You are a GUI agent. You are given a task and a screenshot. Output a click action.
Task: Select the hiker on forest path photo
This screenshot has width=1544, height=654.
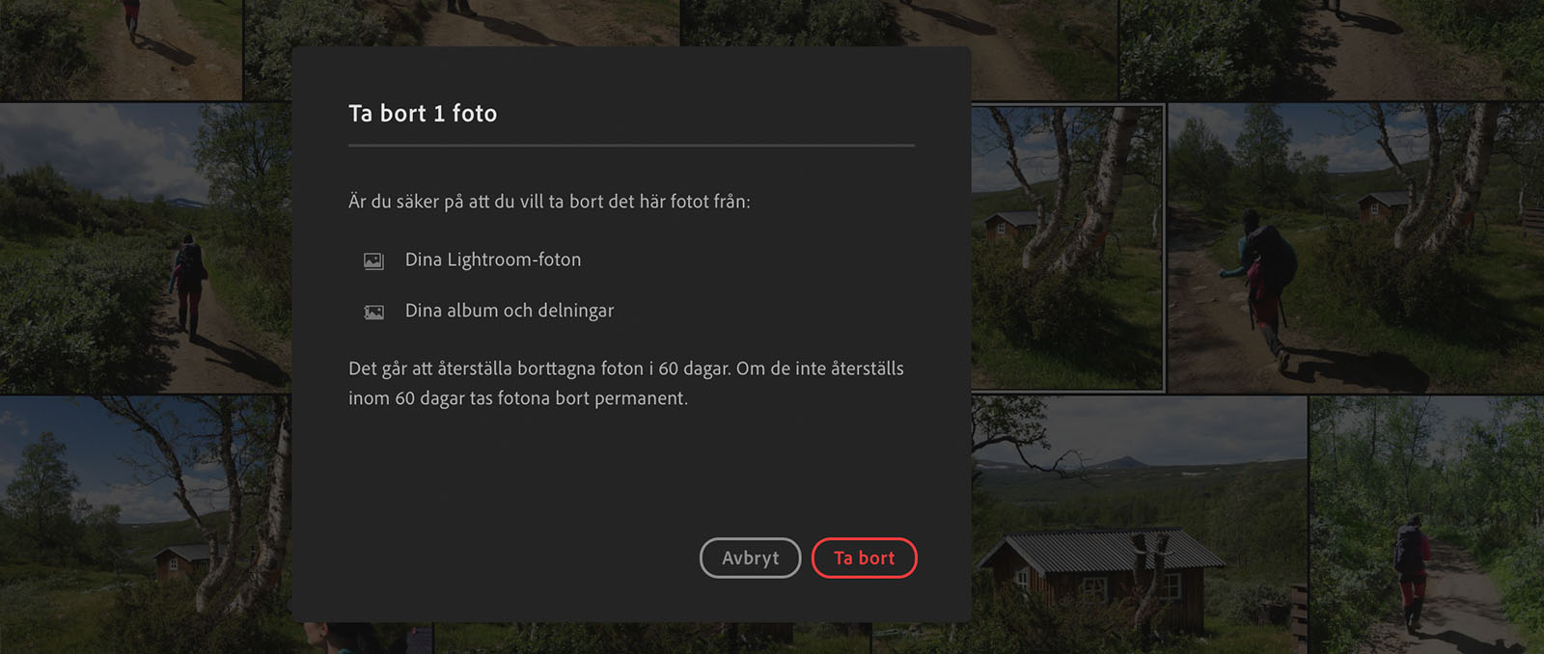click(1427, 525)
